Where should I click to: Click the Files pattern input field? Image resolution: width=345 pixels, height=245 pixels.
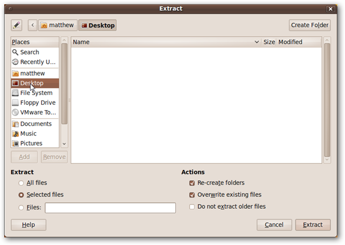pos(110,208)
